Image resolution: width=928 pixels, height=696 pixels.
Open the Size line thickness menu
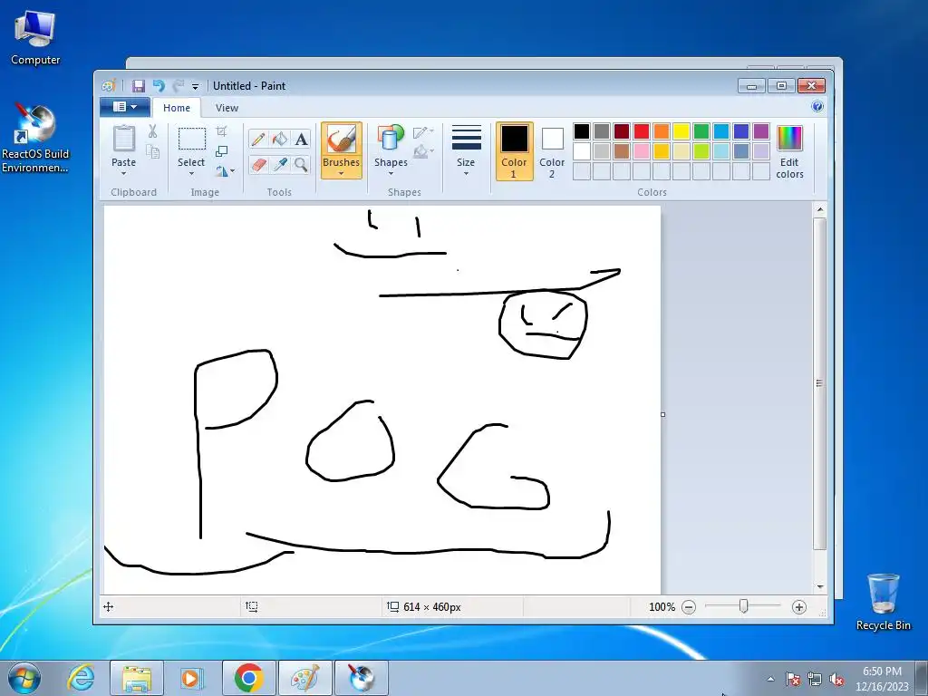point(466,150)
